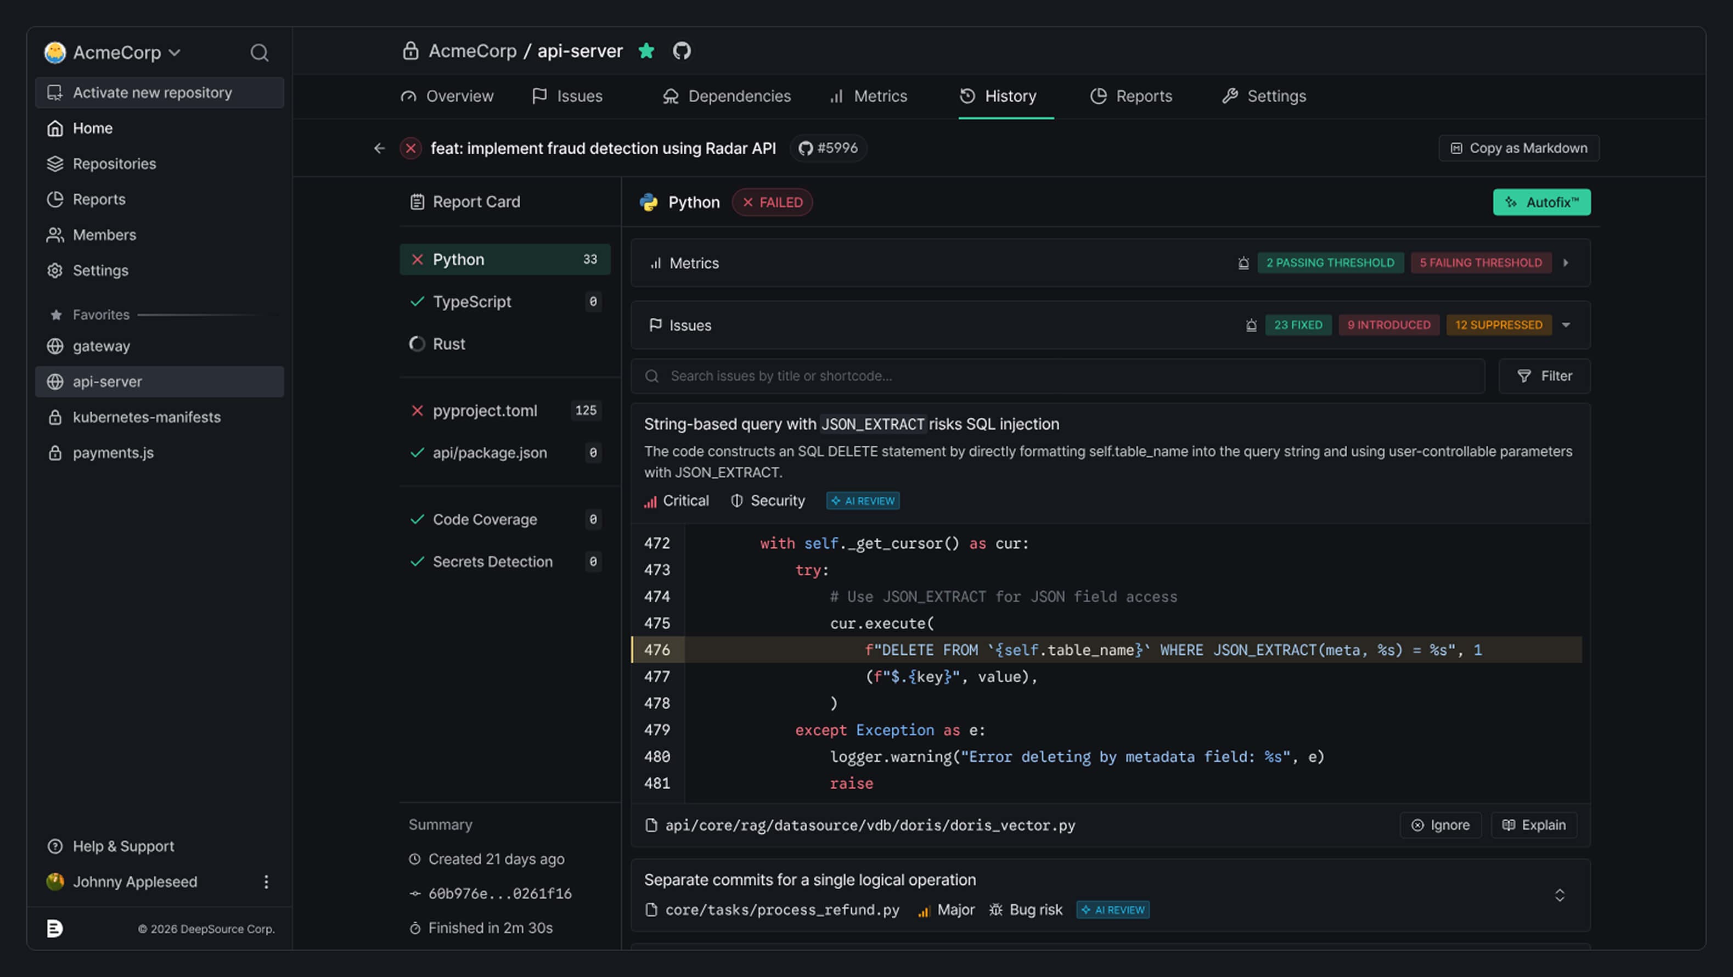The image size is (1733, 977).
Task: Open Johnny Appleseed options menu dots
Action: 266,881
